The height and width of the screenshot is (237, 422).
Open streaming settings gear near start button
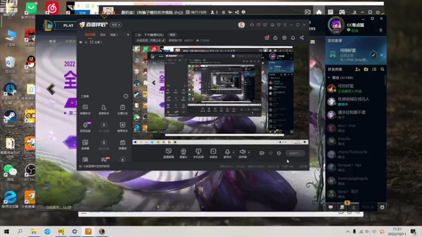coord(279,153)
